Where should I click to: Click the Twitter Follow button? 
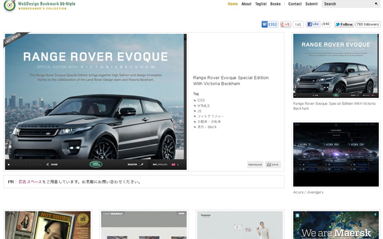(x=344, y=24)
